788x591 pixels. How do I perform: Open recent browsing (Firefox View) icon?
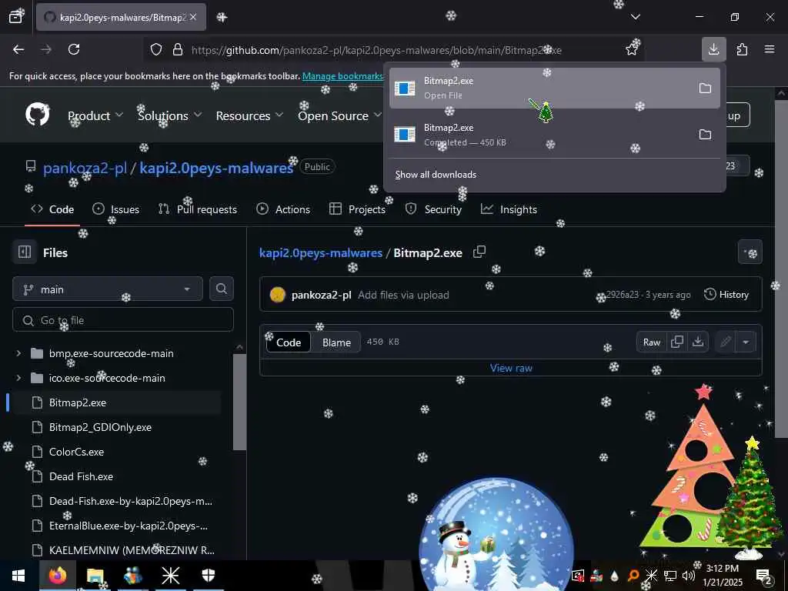(15, 17)
